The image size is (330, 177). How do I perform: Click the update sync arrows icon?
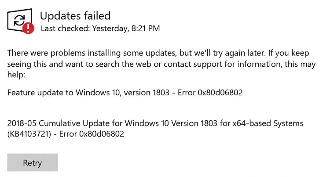tap(19, 20)
